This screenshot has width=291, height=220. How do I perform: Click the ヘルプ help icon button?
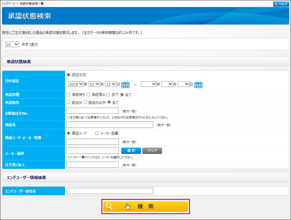tap(280, 4)
